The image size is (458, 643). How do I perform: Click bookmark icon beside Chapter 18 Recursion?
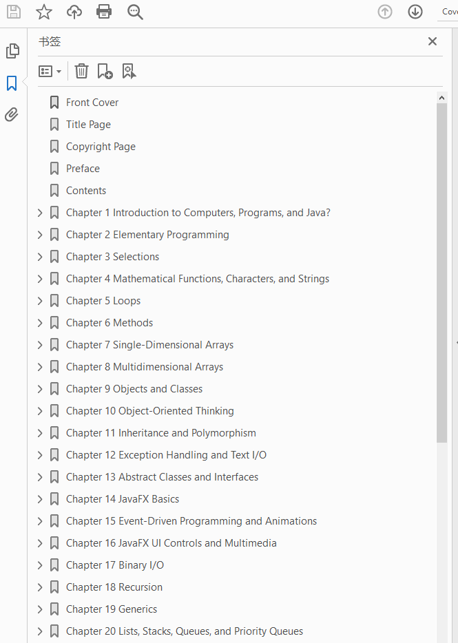54,588
